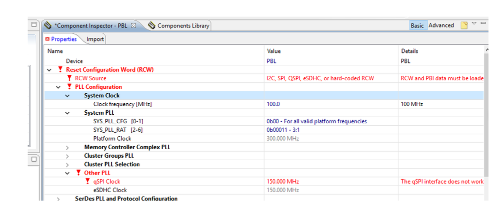Screen dimensions: 499x215
Task: Click the qSPI interface error details text
Action: pyautogui.click(x=442, y=182)
